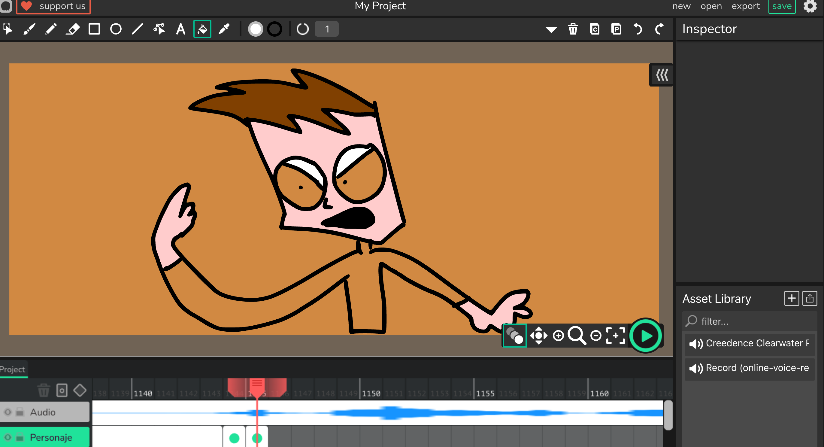The image size is (824, 447).
Task: Delete selection with toolbar trash icon
Action: (573, 29)
